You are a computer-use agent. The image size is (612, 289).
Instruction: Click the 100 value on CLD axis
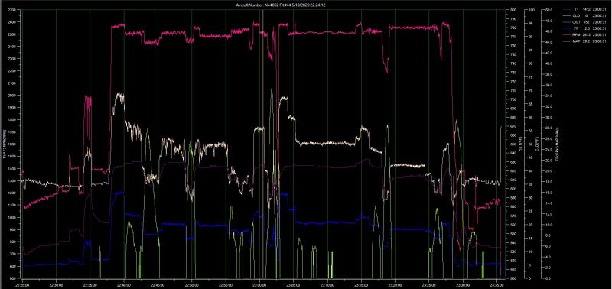pos(531,10)
